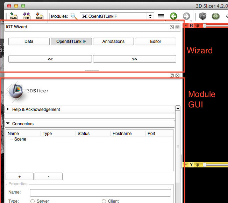Add a connector with the + button
Screen dimensions: 228x203
click(x=20, y=176)
